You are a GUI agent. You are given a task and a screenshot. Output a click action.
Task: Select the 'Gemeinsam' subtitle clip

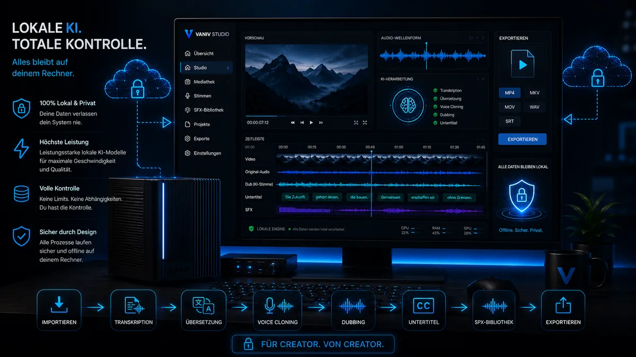click(390, 197)
